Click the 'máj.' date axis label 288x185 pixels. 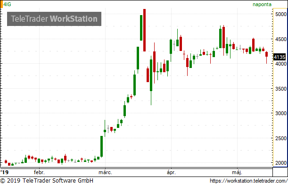coord(237,173)
